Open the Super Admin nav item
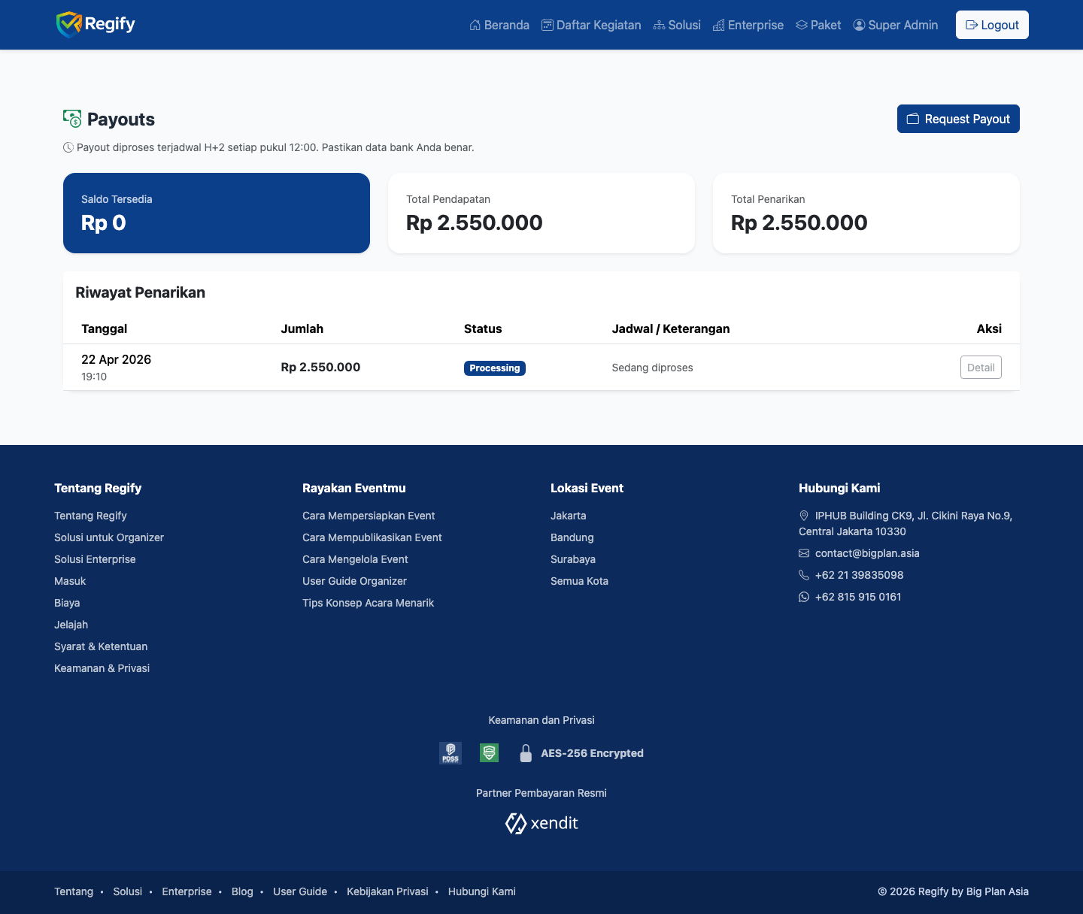1083x914 pixels. pyautogui.click(x=896, y=25)
